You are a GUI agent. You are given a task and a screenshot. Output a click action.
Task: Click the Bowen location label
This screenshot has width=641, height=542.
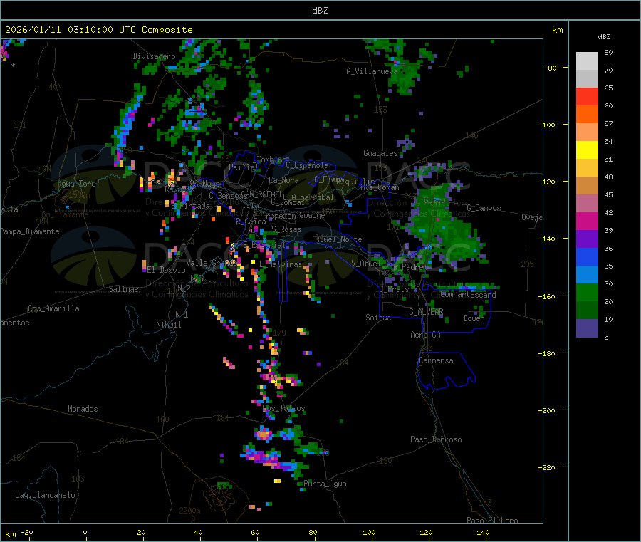tap(474, 318)
